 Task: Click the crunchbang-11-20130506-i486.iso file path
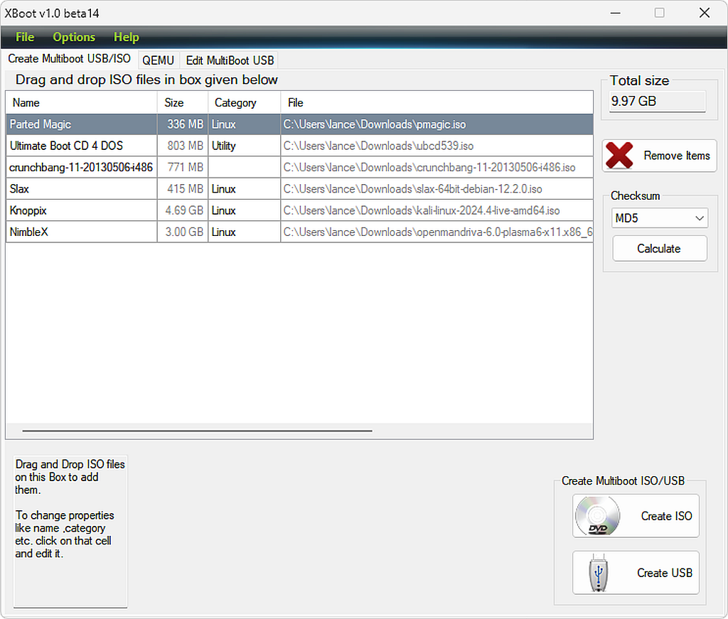[437, 168]
